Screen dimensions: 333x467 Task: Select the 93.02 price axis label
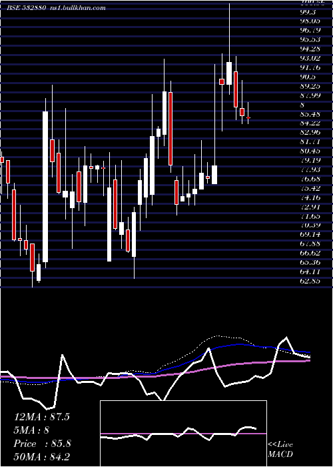coord(310,59)
